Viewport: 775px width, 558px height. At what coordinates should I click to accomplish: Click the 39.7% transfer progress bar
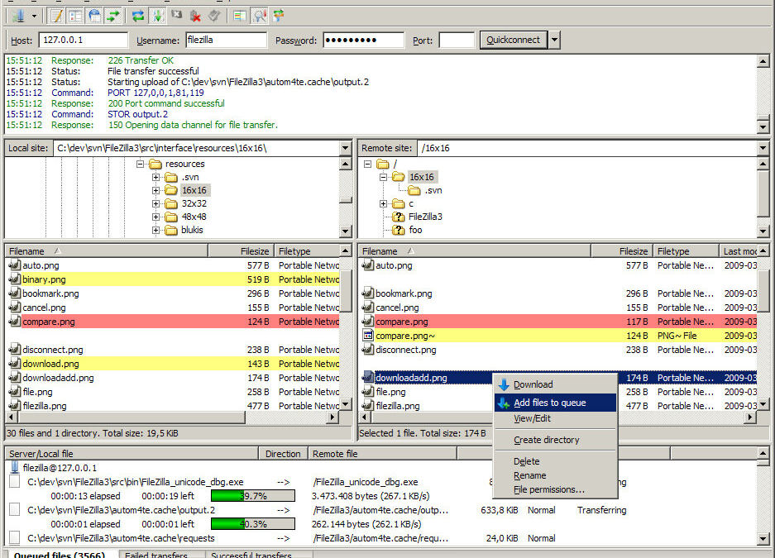coord(252,496)
